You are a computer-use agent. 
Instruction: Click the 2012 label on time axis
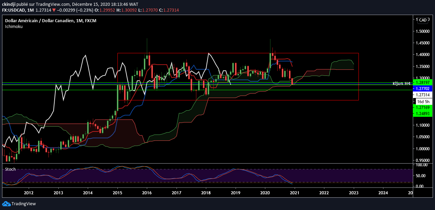pyautogui.click(x=29, y=193)
